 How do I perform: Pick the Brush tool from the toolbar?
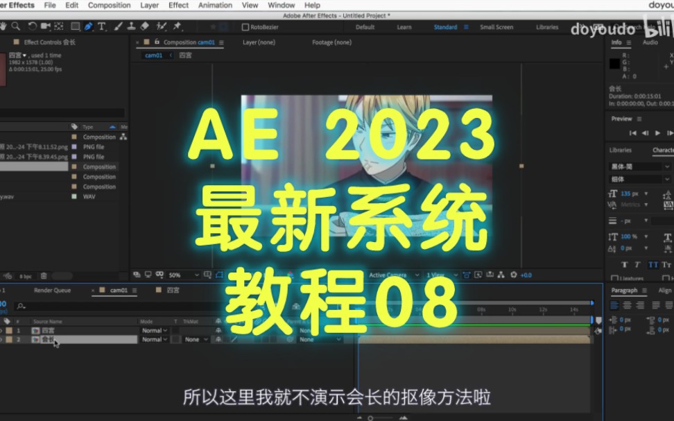click(x=119, y=27)
